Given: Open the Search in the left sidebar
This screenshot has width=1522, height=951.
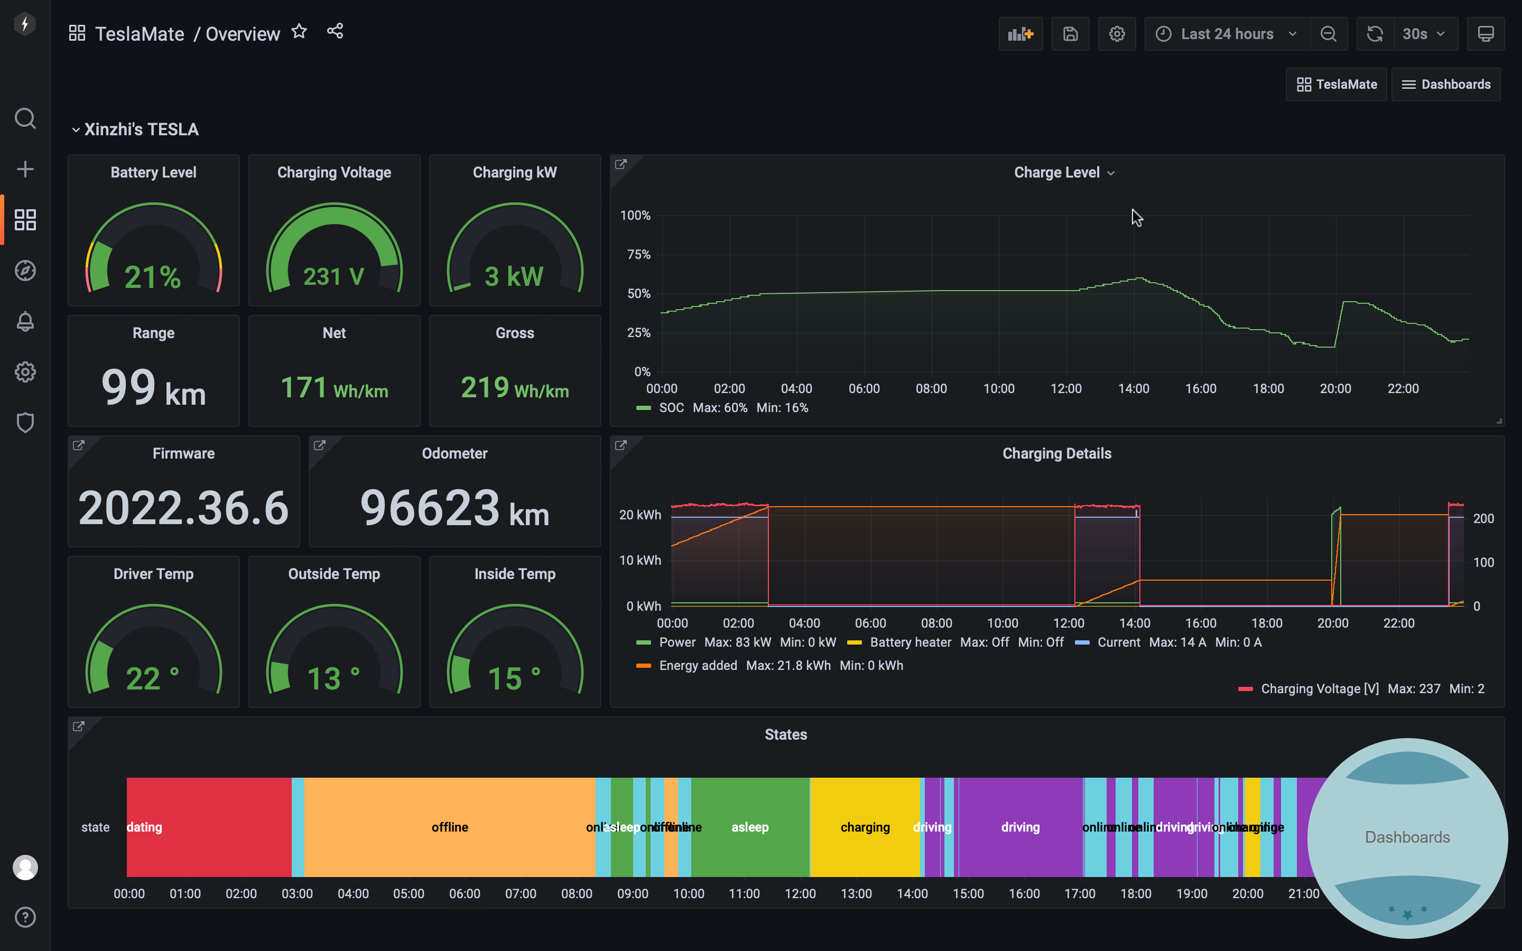Looking at the screenshot, I should [25, 118].
